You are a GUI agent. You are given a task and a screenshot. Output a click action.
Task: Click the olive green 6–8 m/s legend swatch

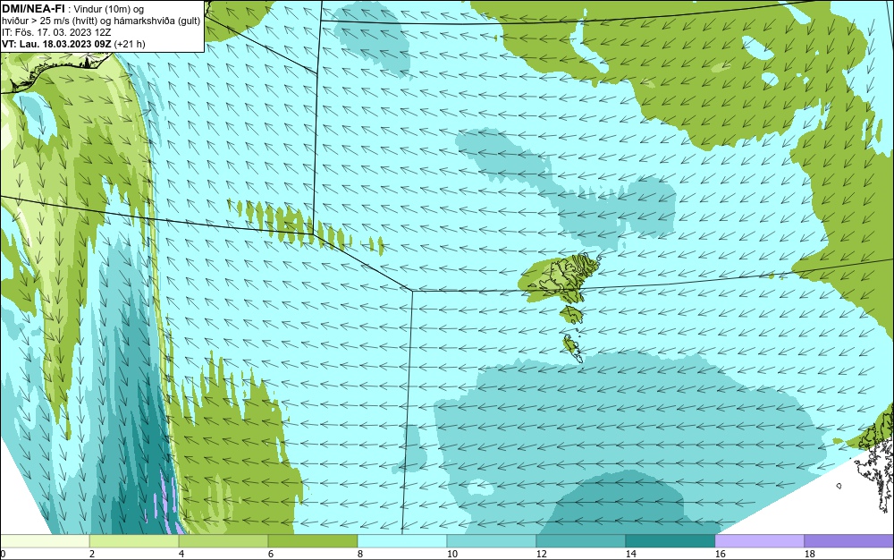coord(313,541)
